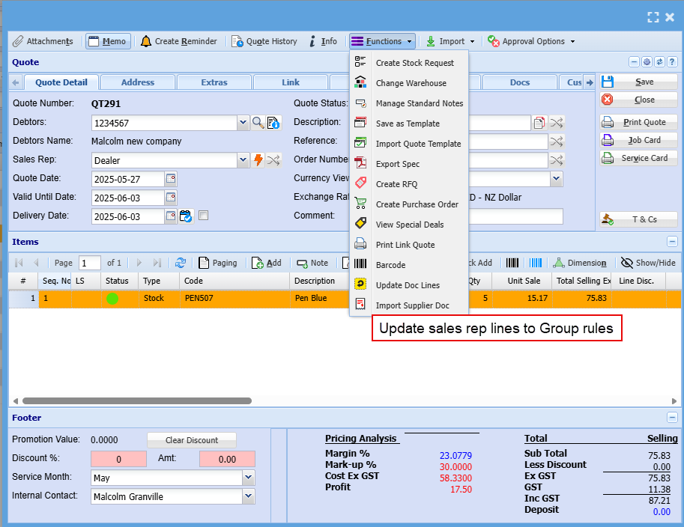This screenshot has width=684, height=527.
Task: Collapse the Items panel
Action: (x=672, y=242)
